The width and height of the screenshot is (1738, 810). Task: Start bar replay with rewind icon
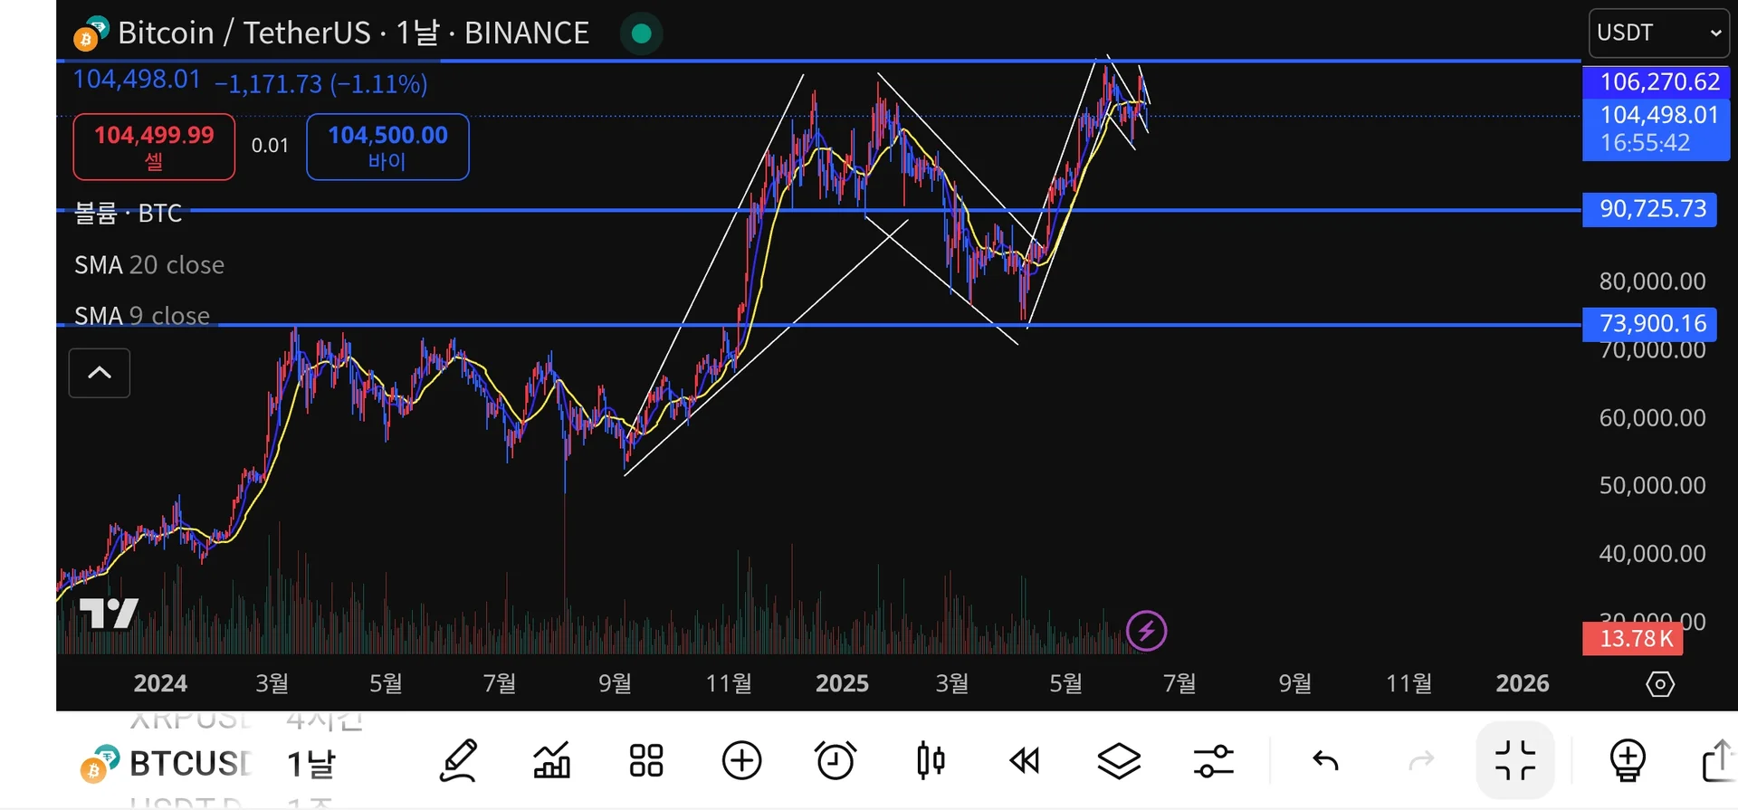tap(1025, 761)
